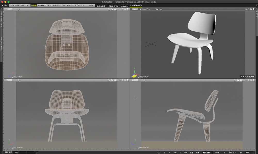Open display mode sphere in the right view header

point(254,80)
